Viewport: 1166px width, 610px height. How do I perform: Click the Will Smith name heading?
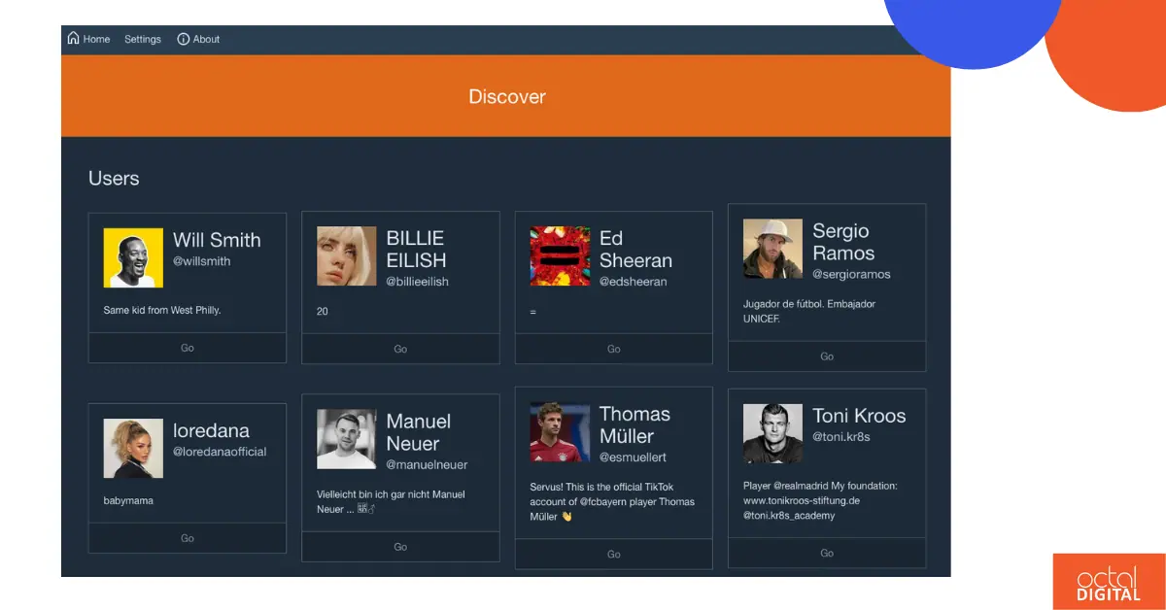(x=217, y=240)
